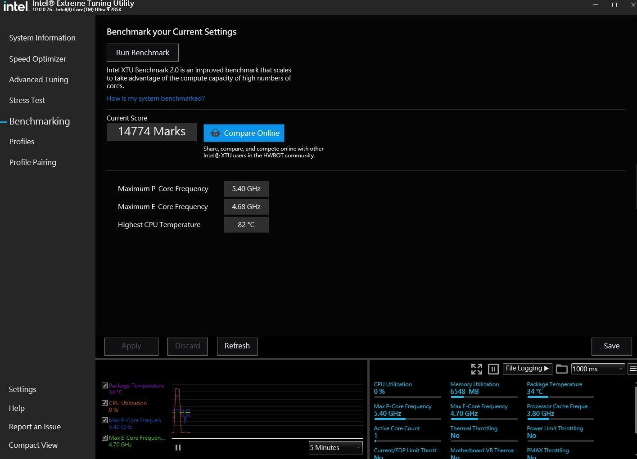
Task: Click the HWBOT robot icon
Action: tap(215, 133)
